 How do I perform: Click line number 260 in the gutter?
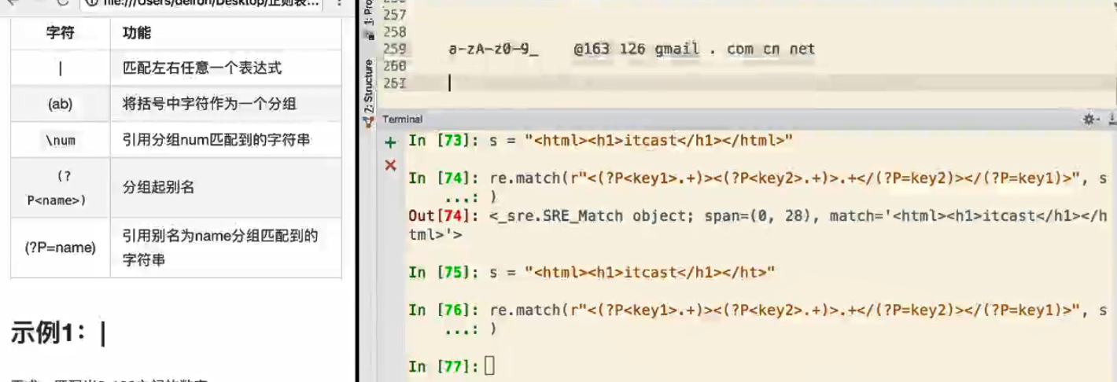[x=393, y=65]
